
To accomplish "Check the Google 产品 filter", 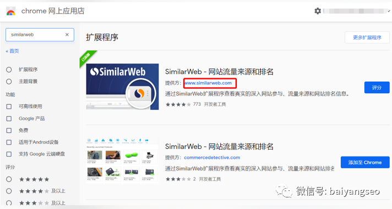I will pos(9,119).
